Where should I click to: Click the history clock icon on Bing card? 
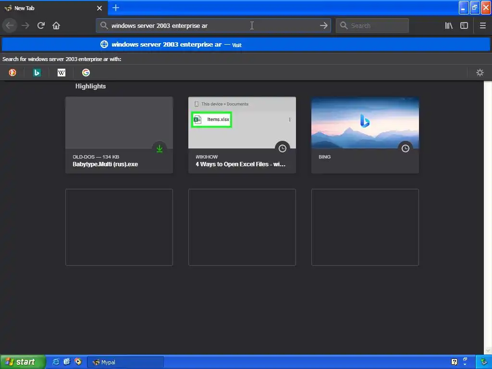tap(406, 148)
